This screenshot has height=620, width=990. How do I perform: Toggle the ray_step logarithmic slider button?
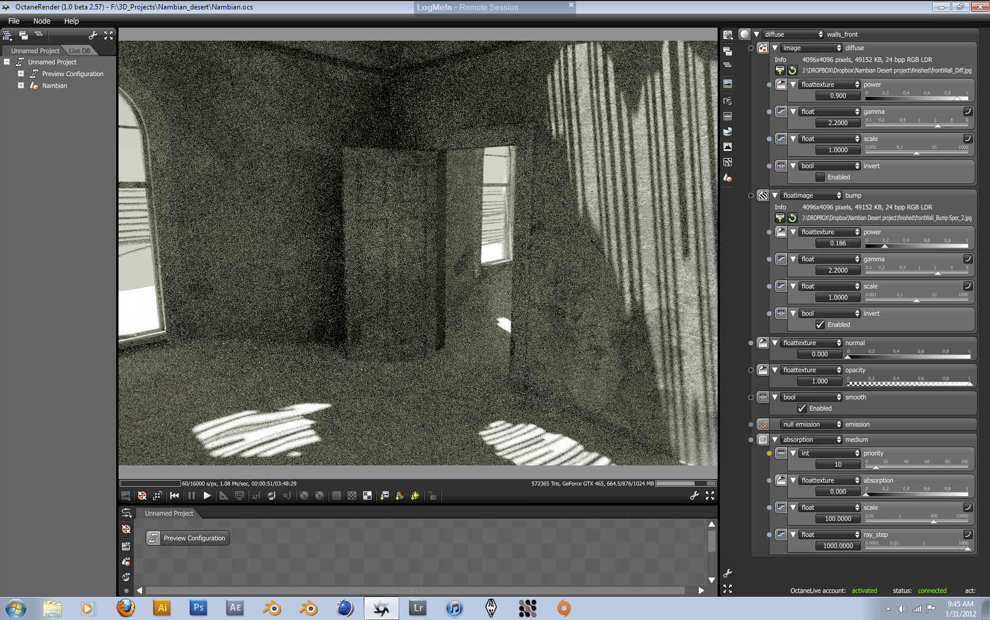[x=968, y=534]
